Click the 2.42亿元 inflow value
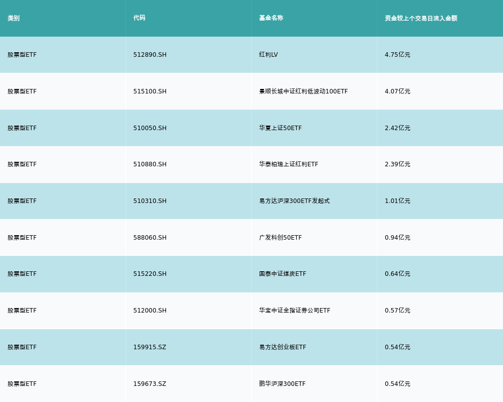503x402 pixels. tap(397, 128)
